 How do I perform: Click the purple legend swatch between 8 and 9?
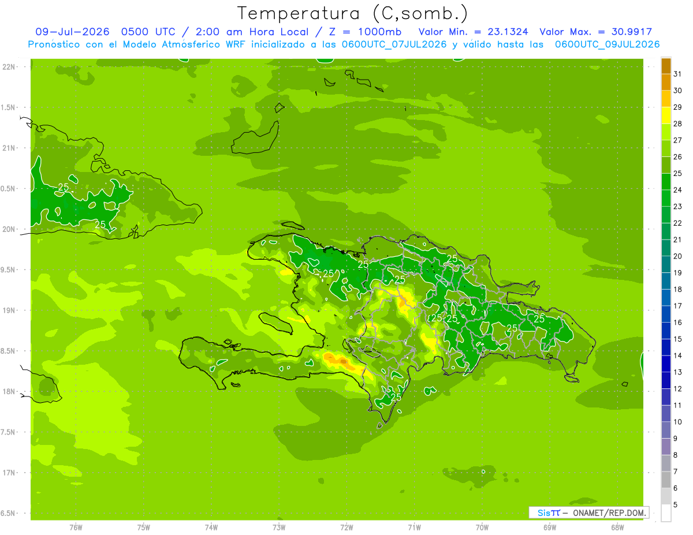click(x=666, y=447)
